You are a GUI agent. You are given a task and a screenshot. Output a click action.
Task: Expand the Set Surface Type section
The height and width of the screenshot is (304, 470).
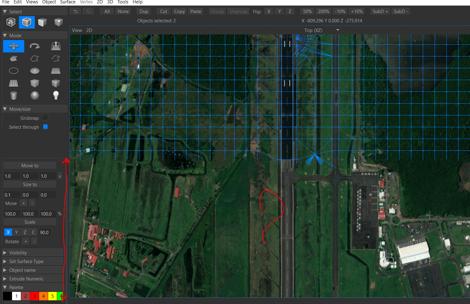tap(26, 262)
